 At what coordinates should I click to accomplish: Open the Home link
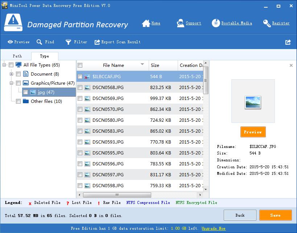(x=156, y=23)
